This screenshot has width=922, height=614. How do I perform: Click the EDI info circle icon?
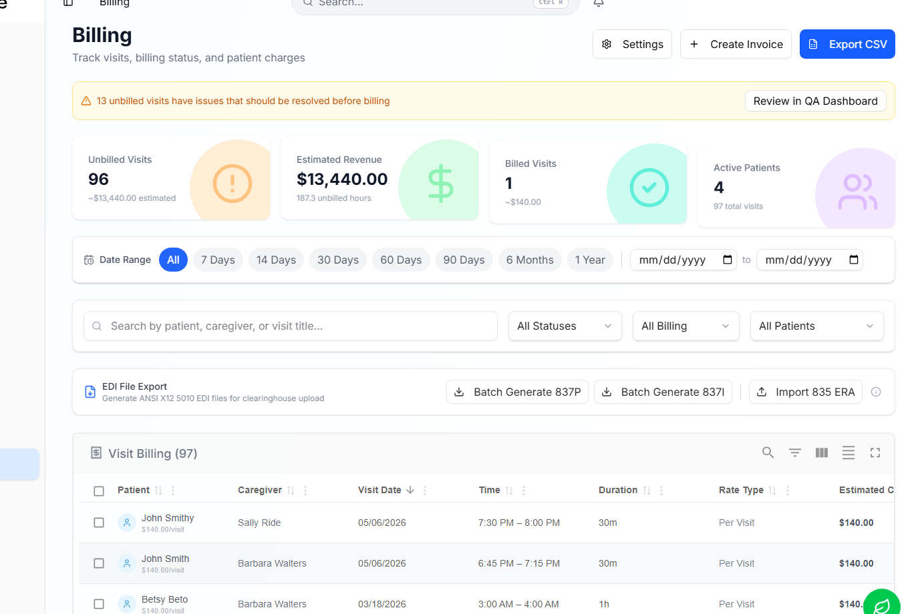point(876,392)
